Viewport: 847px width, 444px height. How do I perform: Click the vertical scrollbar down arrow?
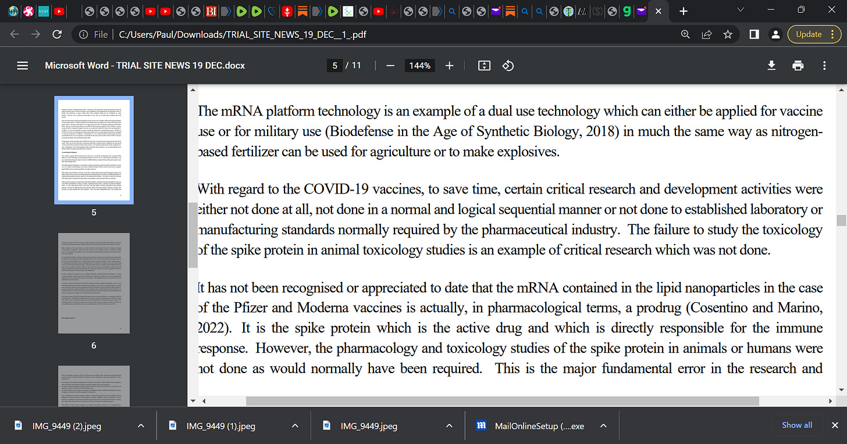(x=841, y=391)
